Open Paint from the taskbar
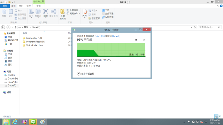The height and width of the screenshot is (125, 223). 42,122
